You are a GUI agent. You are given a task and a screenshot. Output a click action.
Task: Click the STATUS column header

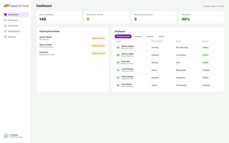[x=205, y=41]
